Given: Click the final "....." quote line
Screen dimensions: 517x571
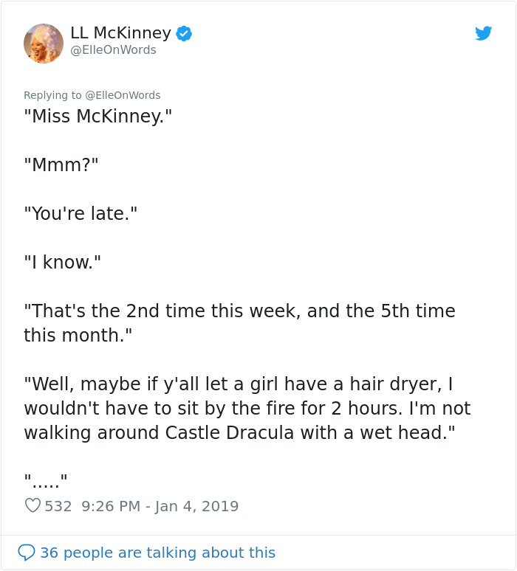Looking at the screenshot, I should [46, 481].
